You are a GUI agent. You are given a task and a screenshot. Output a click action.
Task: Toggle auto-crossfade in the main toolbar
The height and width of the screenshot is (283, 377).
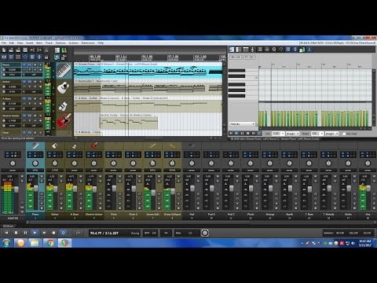click(4, 57)
